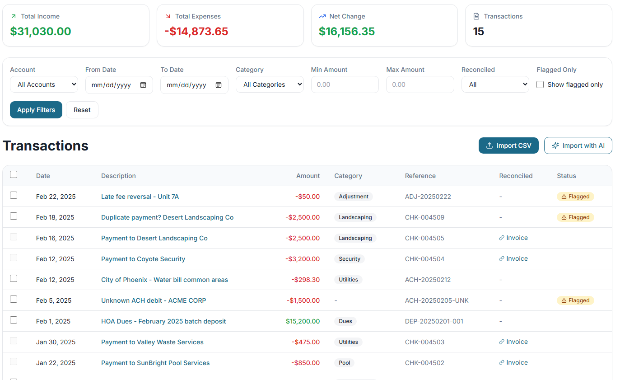Screen dimensions: 620x380
Task: Click the Apply Filters button
Action: pos(36,109)
